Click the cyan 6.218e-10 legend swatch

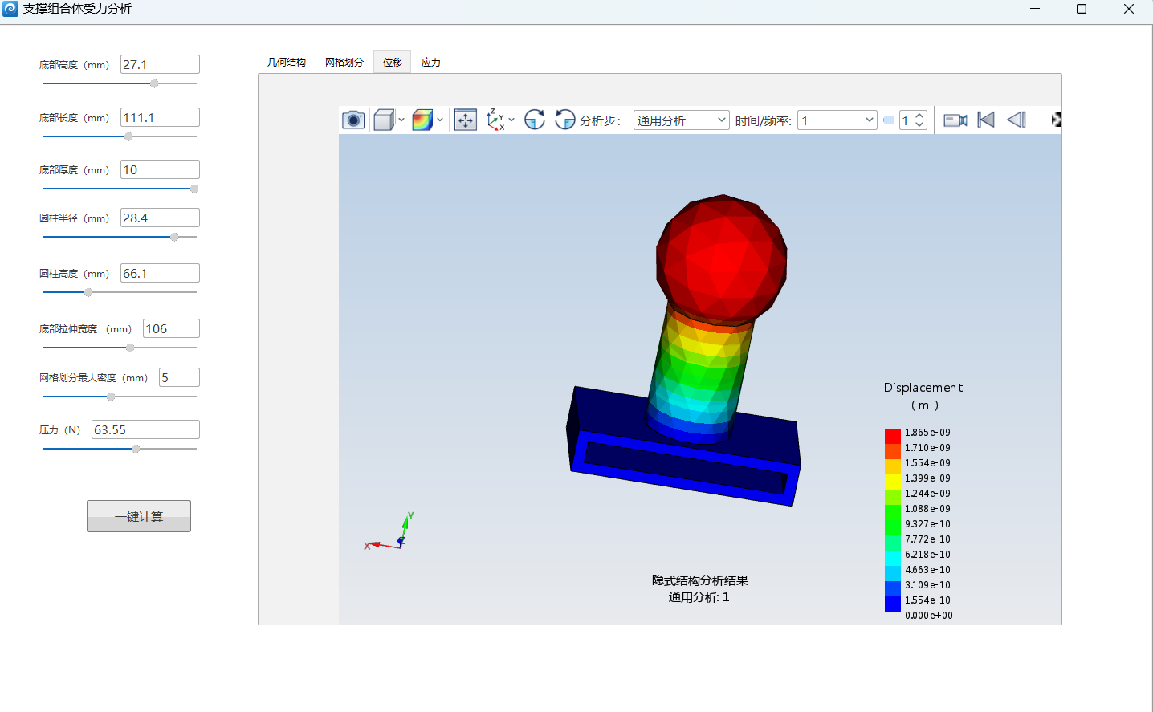pos(893,558)
